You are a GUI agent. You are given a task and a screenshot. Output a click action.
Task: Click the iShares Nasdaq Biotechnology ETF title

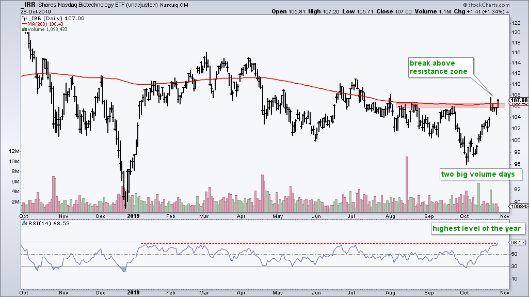(97, 5)
